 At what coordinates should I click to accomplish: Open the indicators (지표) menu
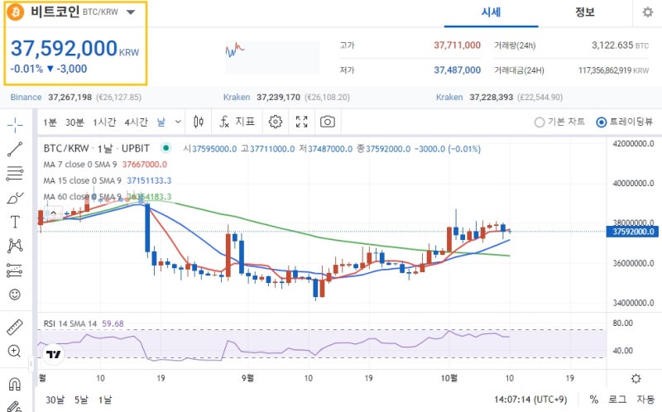pyautogui.click(x=237, y=122)
